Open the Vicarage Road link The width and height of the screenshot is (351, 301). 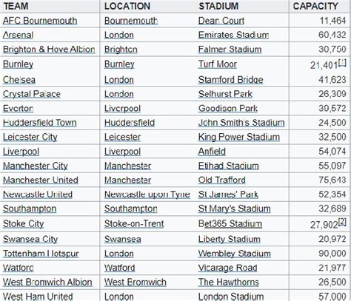point(227,268)
